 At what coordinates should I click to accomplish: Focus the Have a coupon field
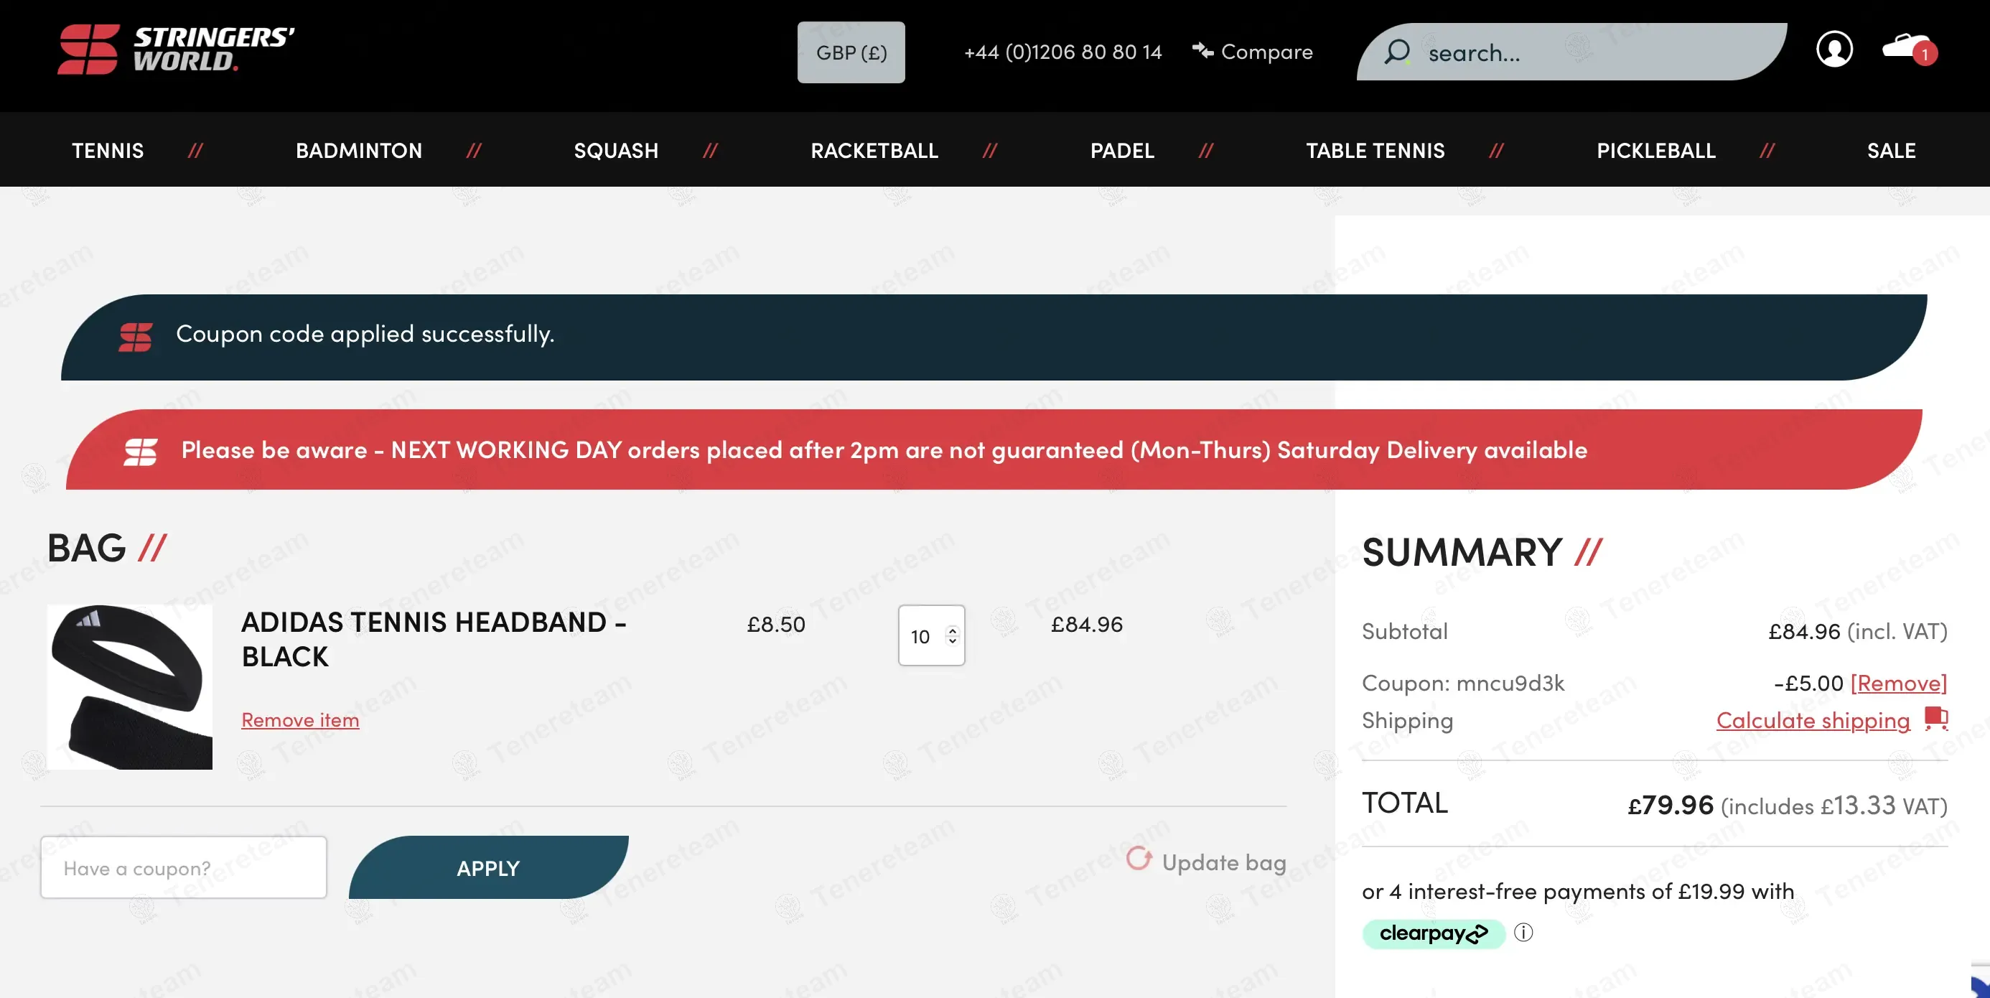point(184,867)
